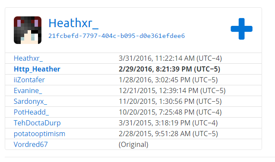
Task: Click the 12/21/2015 12:39:14 PM timestamp
Action: pos(172,90)
